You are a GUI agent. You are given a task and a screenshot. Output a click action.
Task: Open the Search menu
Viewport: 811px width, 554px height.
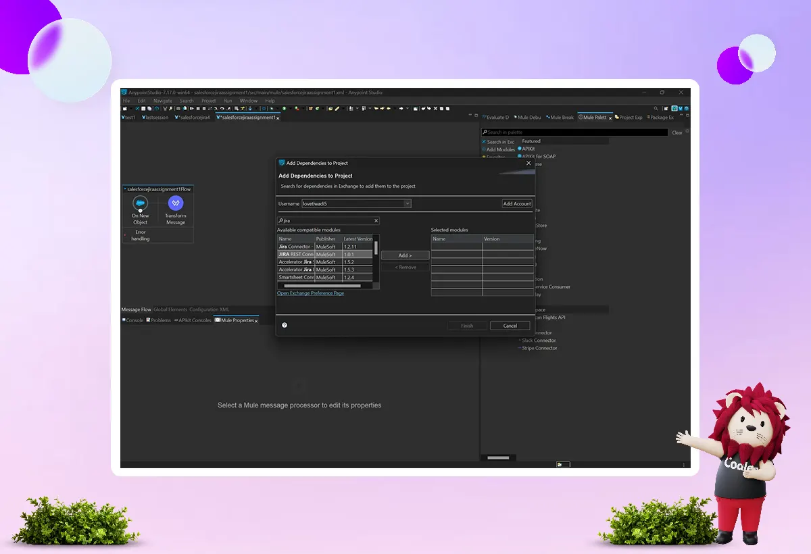click(187, 101)
